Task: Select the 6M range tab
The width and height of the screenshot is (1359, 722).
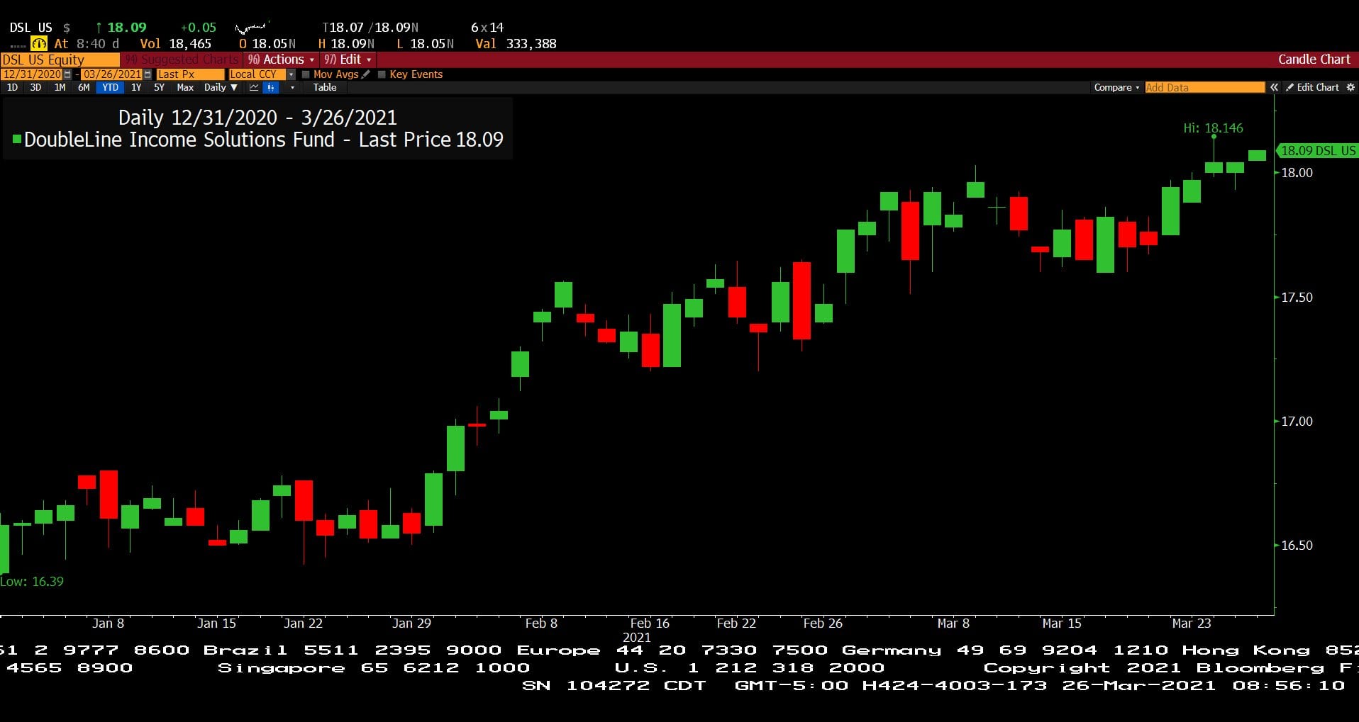Action: pyautogui.click(x=84, y=88)
